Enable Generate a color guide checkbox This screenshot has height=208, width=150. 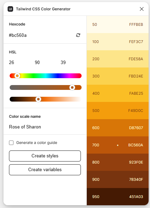11,143
